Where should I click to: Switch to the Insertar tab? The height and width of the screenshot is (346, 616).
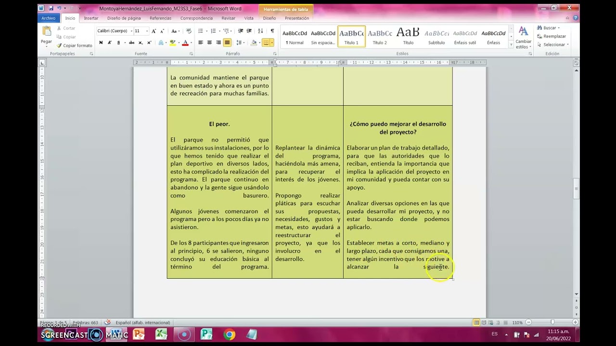(91, 18)
